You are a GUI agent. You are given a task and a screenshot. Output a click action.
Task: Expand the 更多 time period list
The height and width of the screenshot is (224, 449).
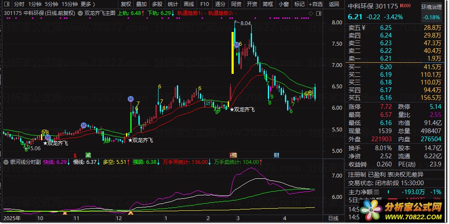[88, 4]
